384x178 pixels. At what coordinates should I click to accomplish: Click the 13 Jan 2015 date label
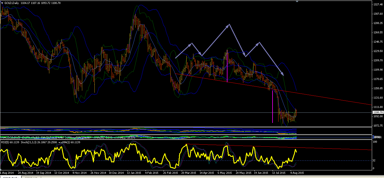[134, 173]
